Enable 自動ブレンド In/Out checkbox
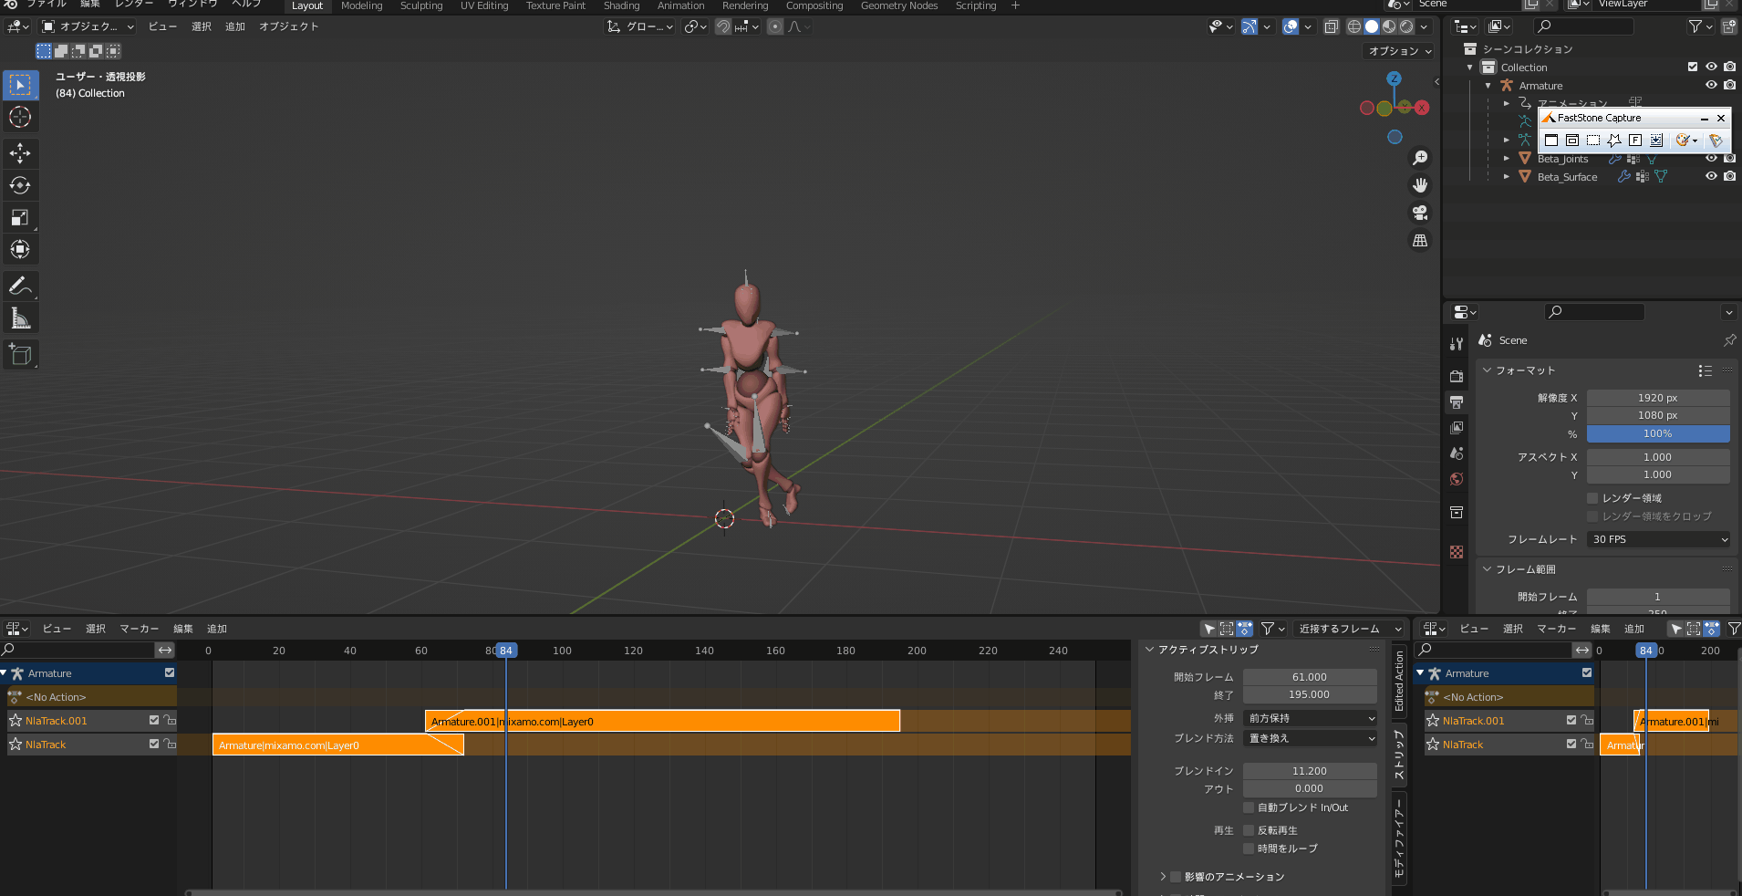This screenshot has width=1742, height=896. pyautogui.click(x=1249, y=807)
